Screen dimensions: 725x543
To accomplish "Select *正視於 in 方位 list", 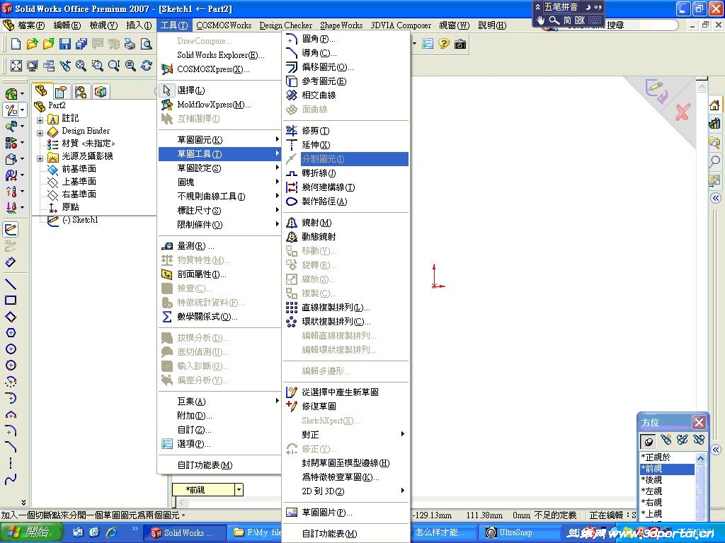I will click(667, 457).
